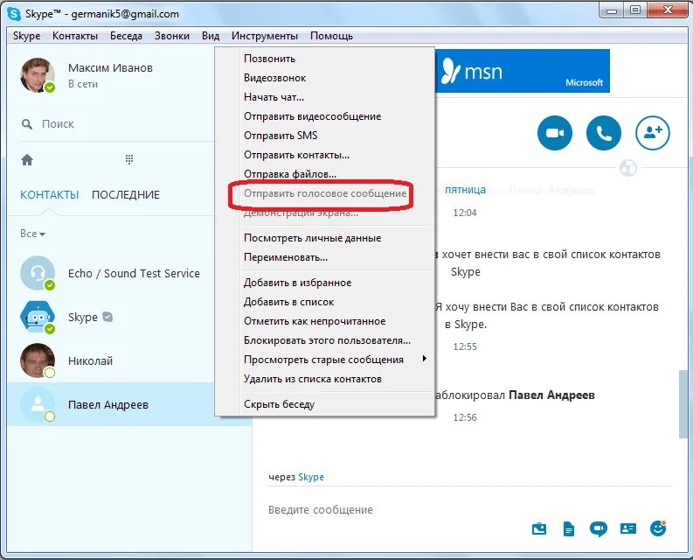The image size is (693, 560).
Task: Select the Николай contact
Action: tap(110, 360)
